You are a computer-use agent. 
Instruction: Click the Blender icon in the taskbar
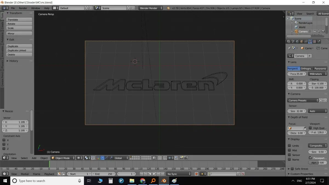(x=164, y=181)
